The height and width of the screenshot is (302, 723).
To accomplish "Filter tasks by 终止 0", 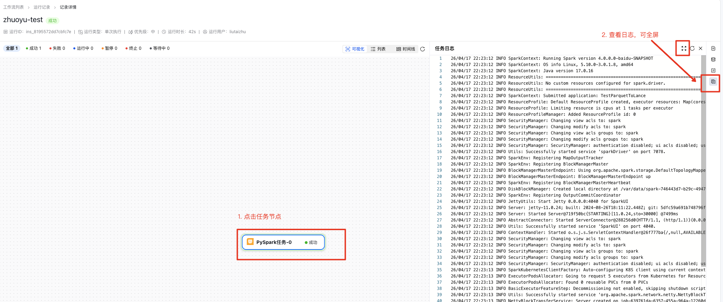I will 133,48.
